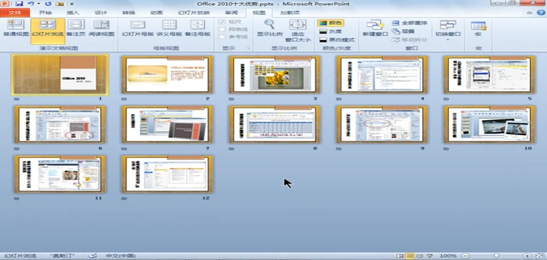Open 讲义母版 handout master
Viewport: 547px width, 260px height.
point(169,28)
